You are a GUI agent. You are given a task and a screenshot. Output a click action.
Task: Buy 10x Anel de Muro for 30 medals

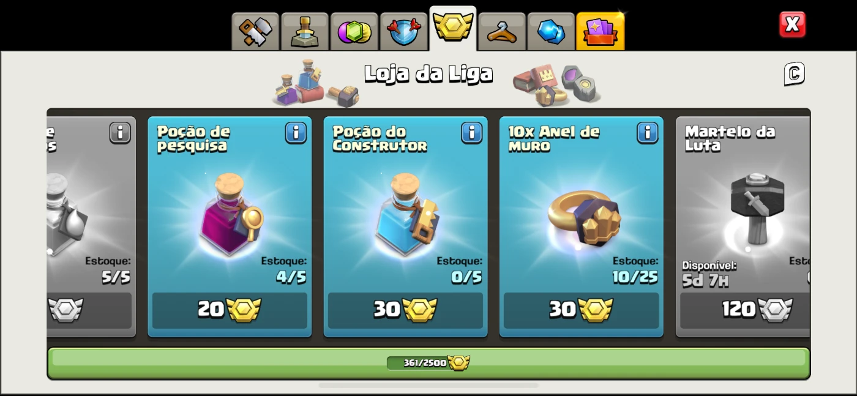coord(581,310)
